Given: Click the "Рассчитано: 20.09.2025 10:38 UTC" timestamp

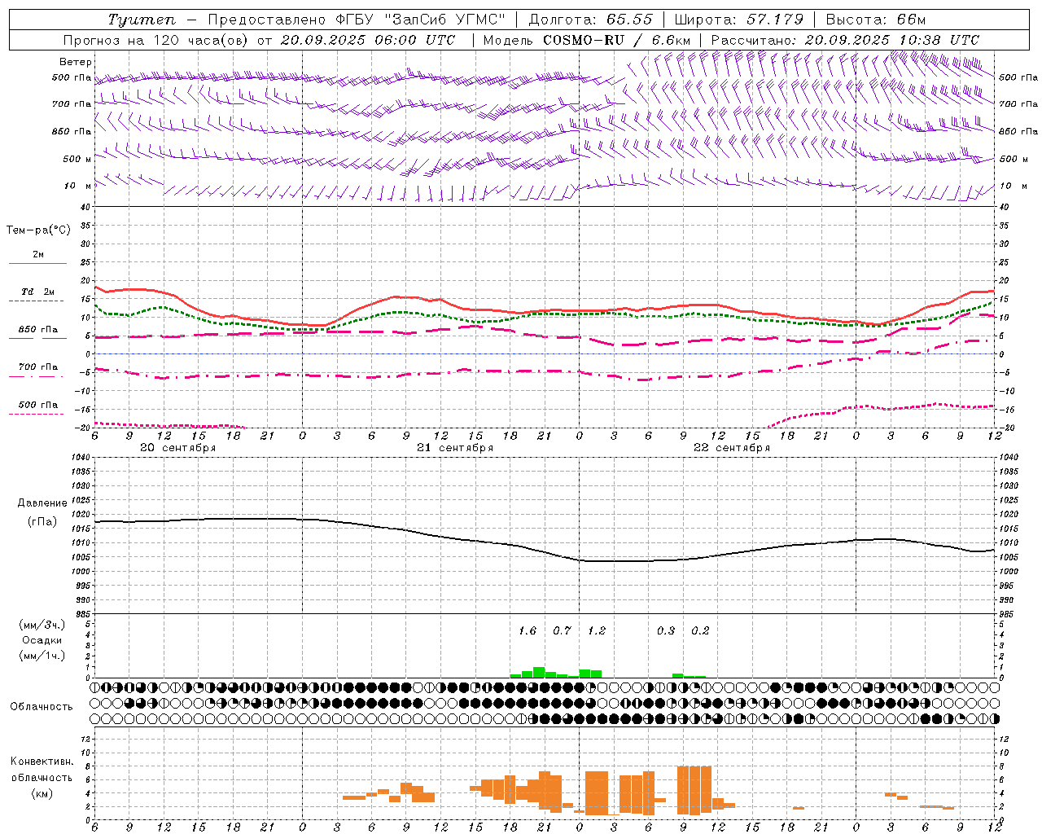Looking at the screenshot, I should click(x=845, y=40).
